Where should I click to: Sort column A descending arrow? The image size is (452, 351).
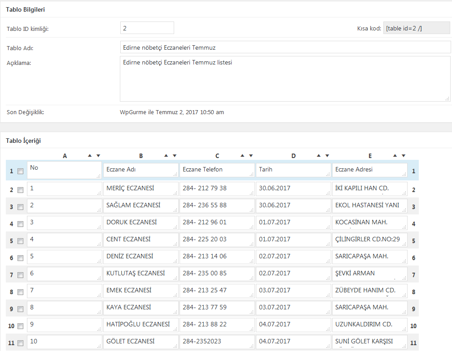point(98,155)
